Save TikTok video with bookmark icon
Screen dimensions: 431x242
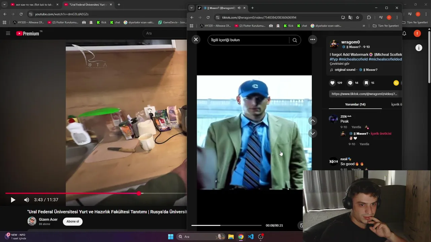coord(366,83)
